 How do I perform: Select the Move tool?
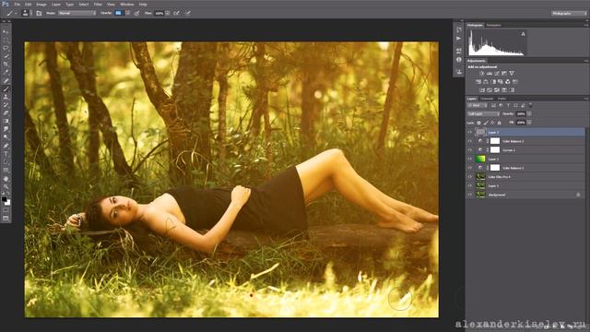[x=6, y=31]
